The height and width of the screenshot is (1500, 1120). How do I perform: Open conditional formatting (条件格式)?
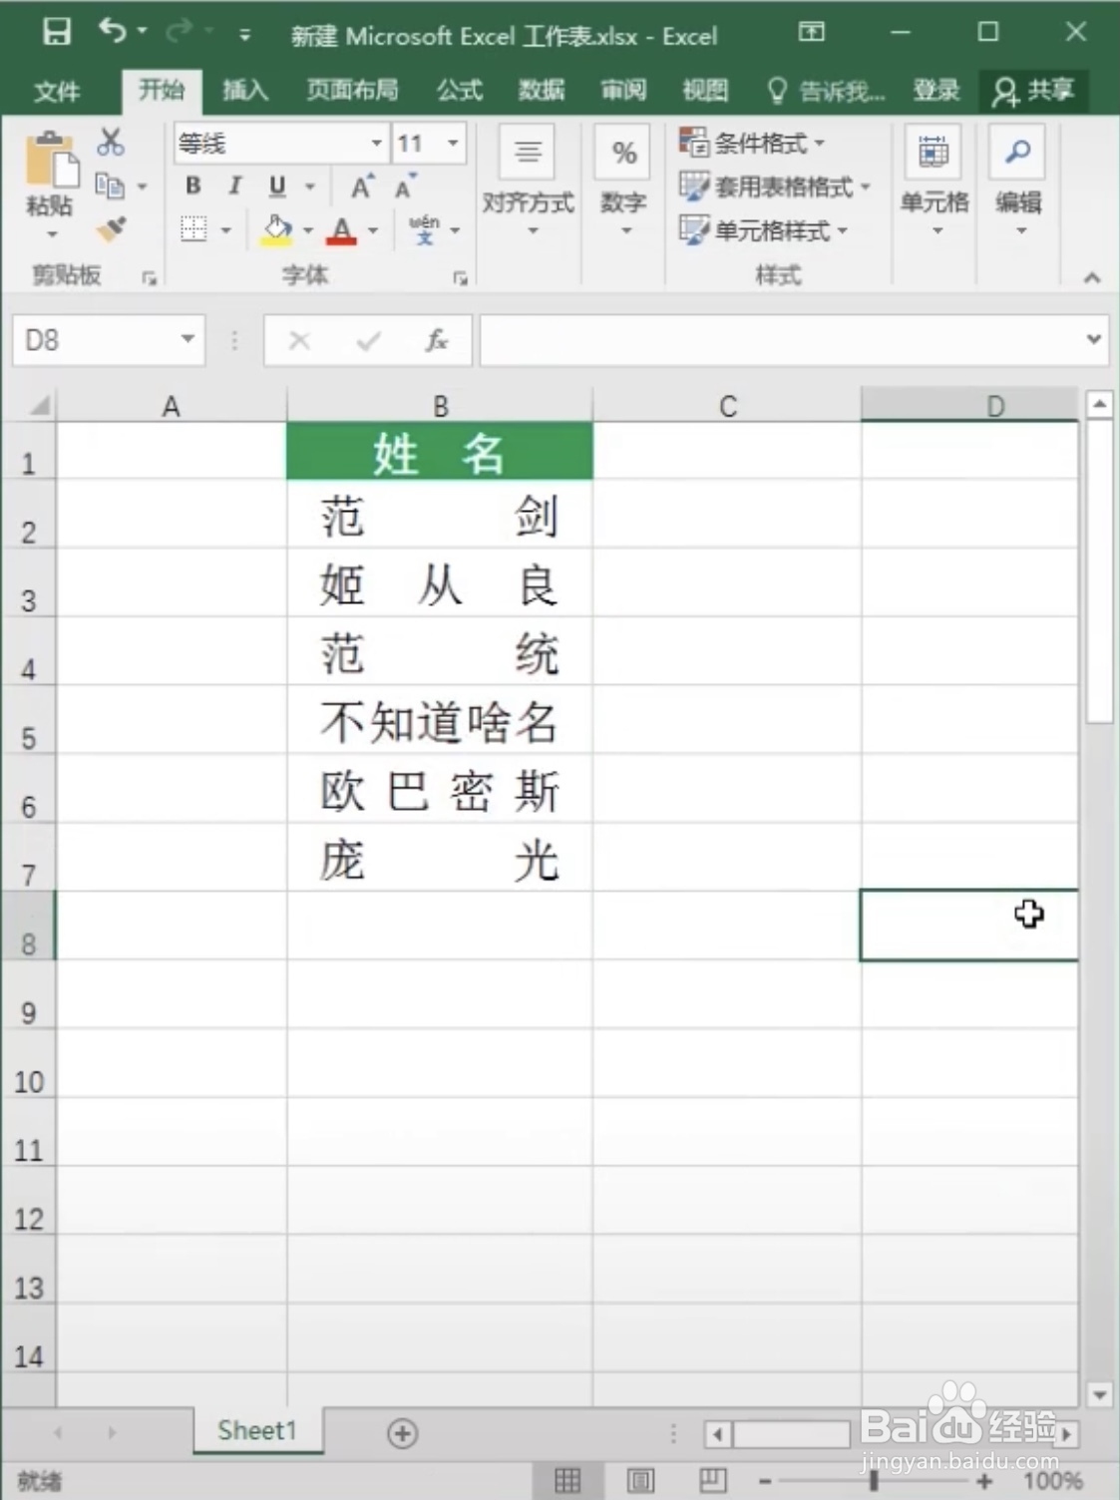point(751,143)
